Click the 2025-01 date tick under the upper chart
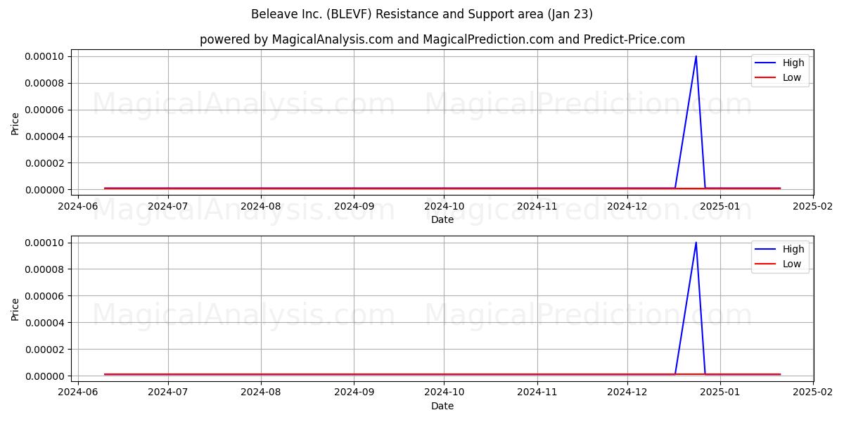Viewport: 844px width, 422px height. 720,207
